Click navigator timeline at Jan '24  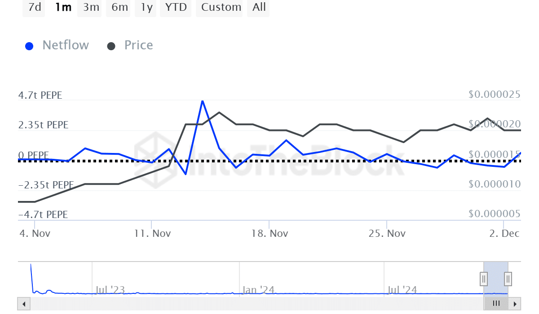tap(258, 290)
